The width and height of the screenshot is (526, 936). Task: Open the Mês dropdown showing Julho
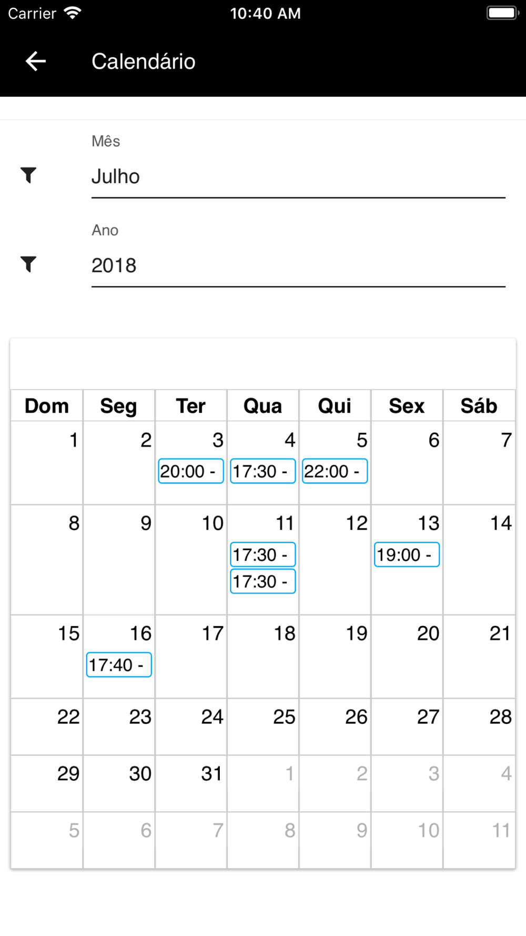298,177
